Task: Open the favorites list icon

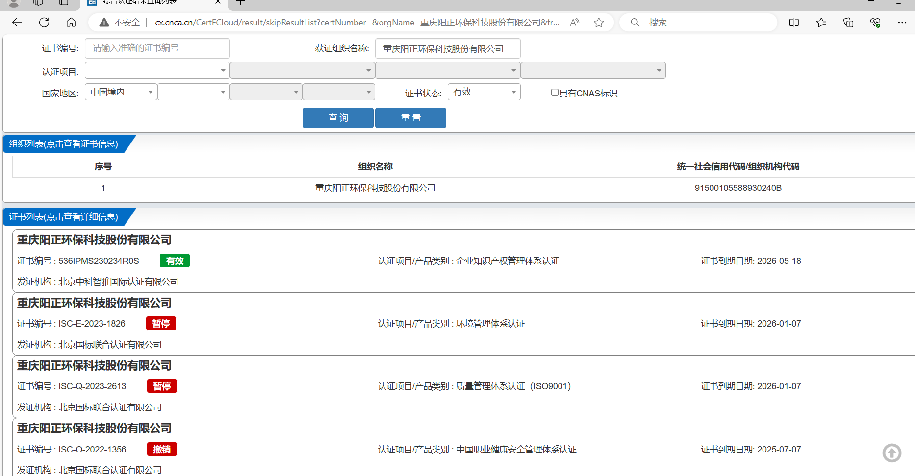Action: 821,23
